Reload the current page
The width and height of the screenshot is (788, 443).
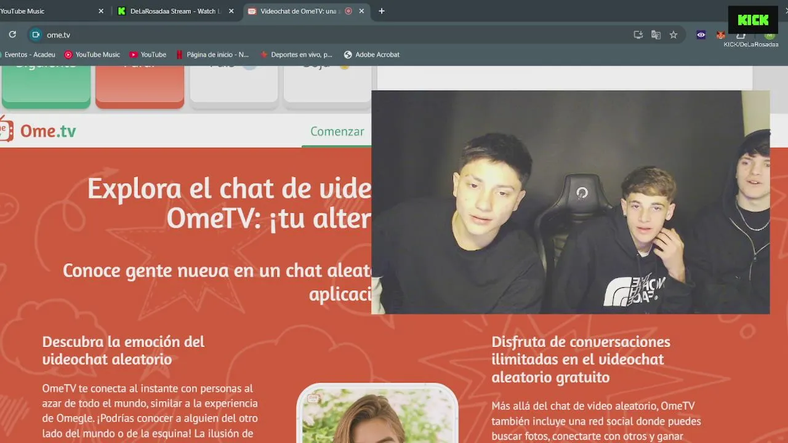(x=12, y=34)
